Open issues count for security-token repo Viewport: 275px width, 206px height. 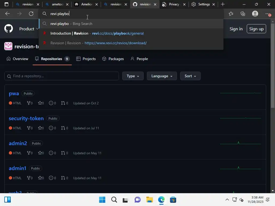(x=52, y=128)
